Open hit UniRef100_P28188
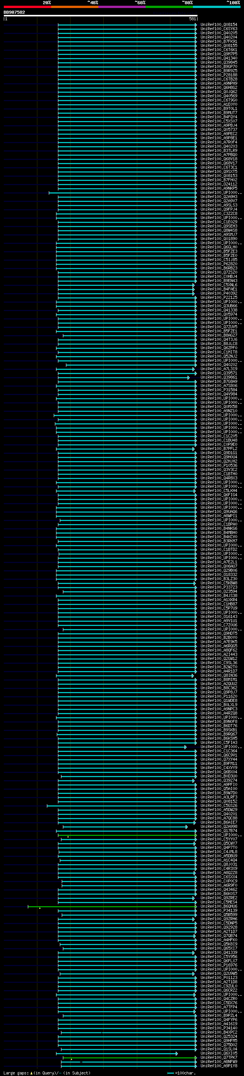Viewport: 244px width, 1076px height. coord(219,75)
